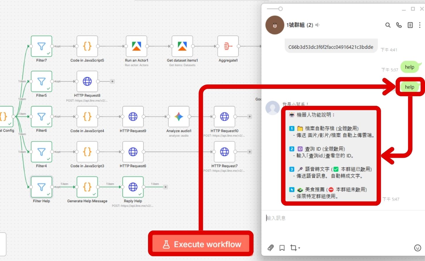Toggle the Keep bookmark icon near the input
The width and height of the screenshot is (425, 261).
click(x=282, y=248)
